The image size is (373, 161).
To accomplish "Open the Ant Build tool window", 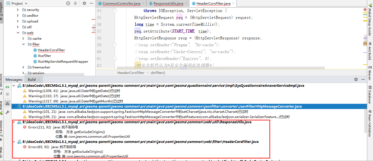I will pyautogui.click(x=370, y=51).
